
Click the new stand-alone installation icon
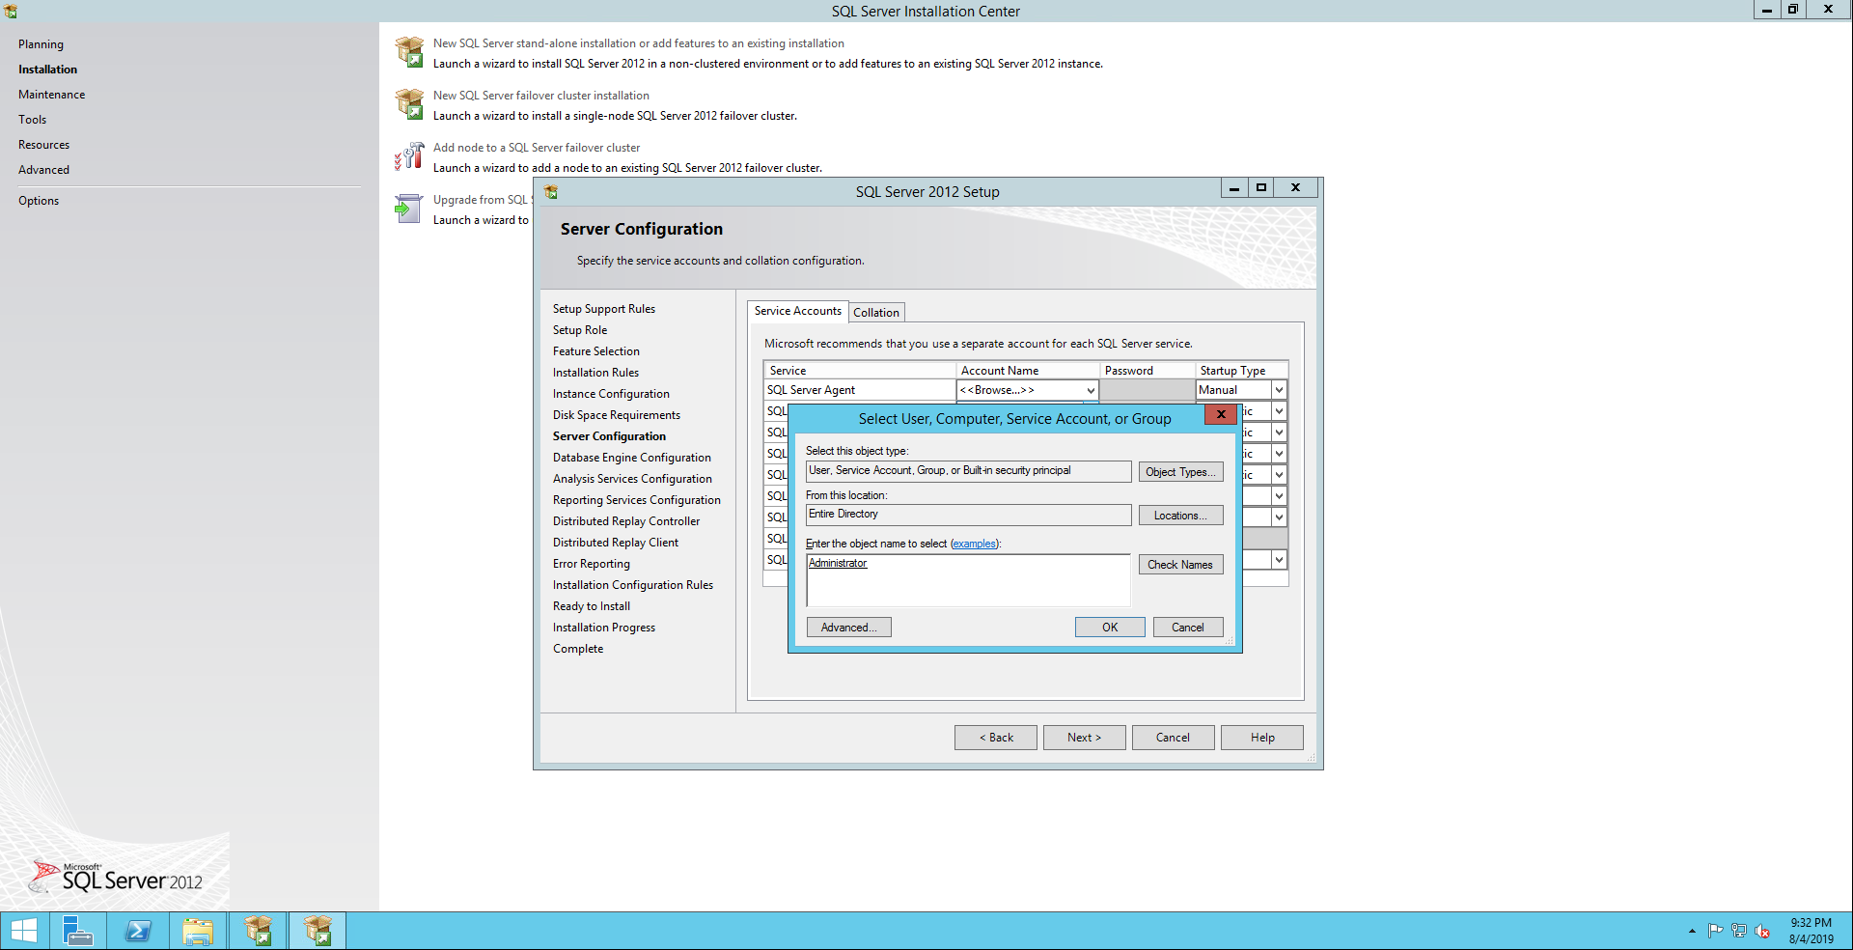click(409, 52)
